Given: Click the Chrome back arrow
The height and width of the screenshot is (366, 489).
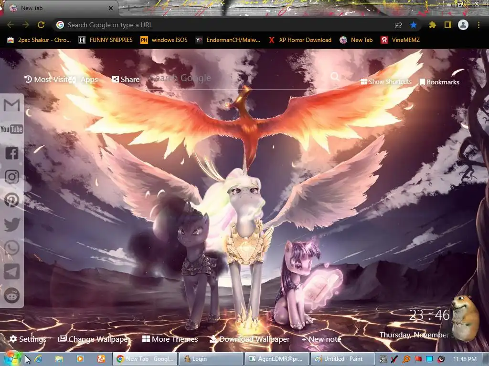Looking at the screenshot, I should pyautogui.click(x=11, y=25).
